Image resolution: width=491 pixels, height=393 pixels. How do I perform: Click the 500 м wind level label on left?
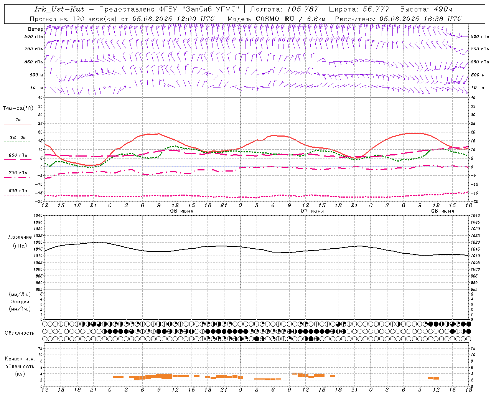click(x=36, y=75)
